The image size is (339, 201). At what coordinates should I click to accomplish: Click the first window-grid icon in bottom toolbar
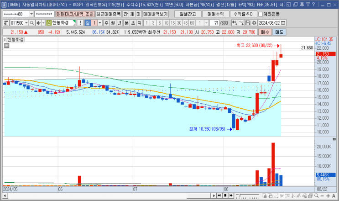[264, 196]
